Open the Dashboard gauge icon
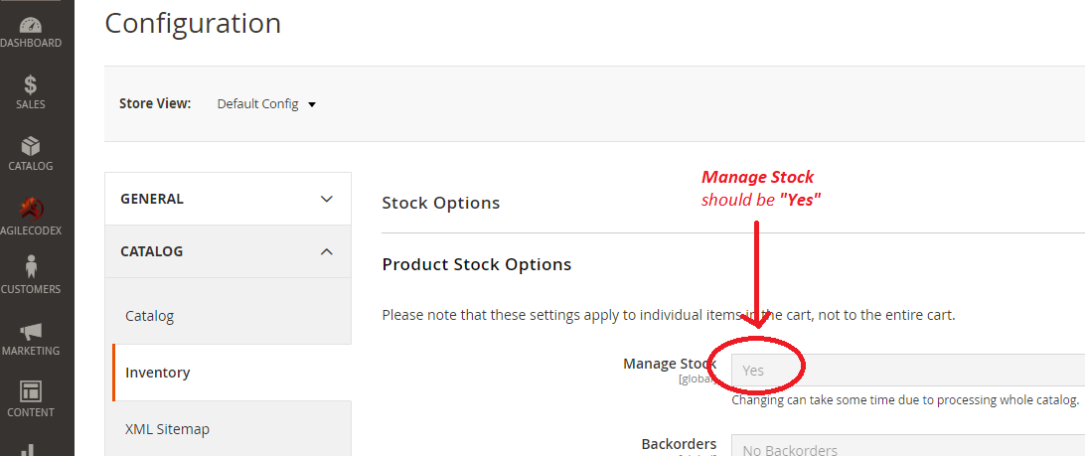1086x456 pixels. point(31,26)
